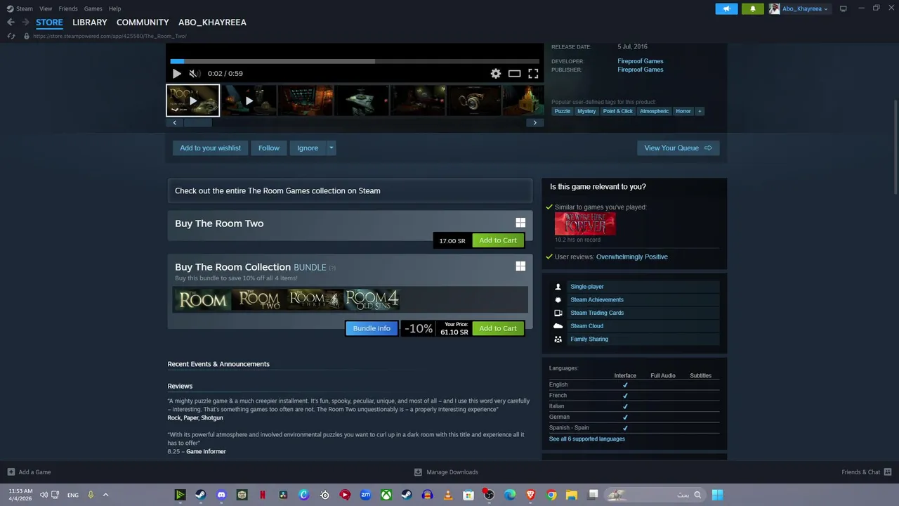Image resolution: width=899 pixels, height=506 pixels.
Task: Go back using the back arrow
Action: (11, 22)
